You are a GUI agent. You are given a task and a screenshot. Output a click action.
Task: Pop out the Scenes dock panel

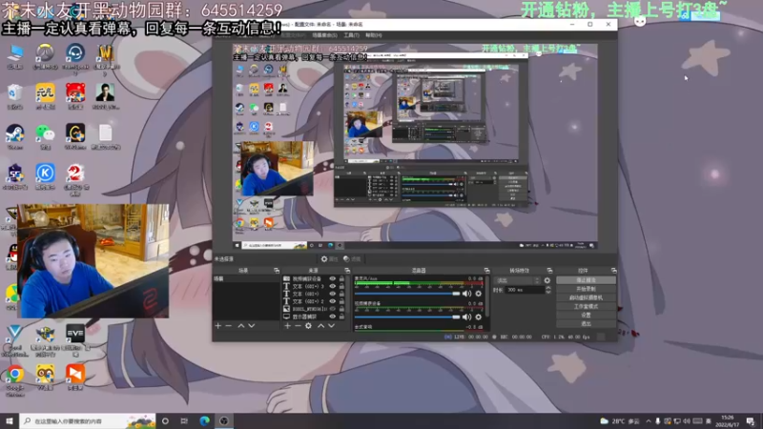point(277,271)
